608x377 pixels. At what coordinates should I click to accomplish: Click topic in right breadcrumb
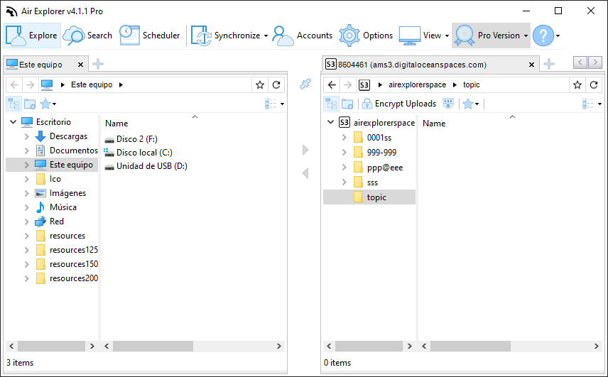[471, 84]
